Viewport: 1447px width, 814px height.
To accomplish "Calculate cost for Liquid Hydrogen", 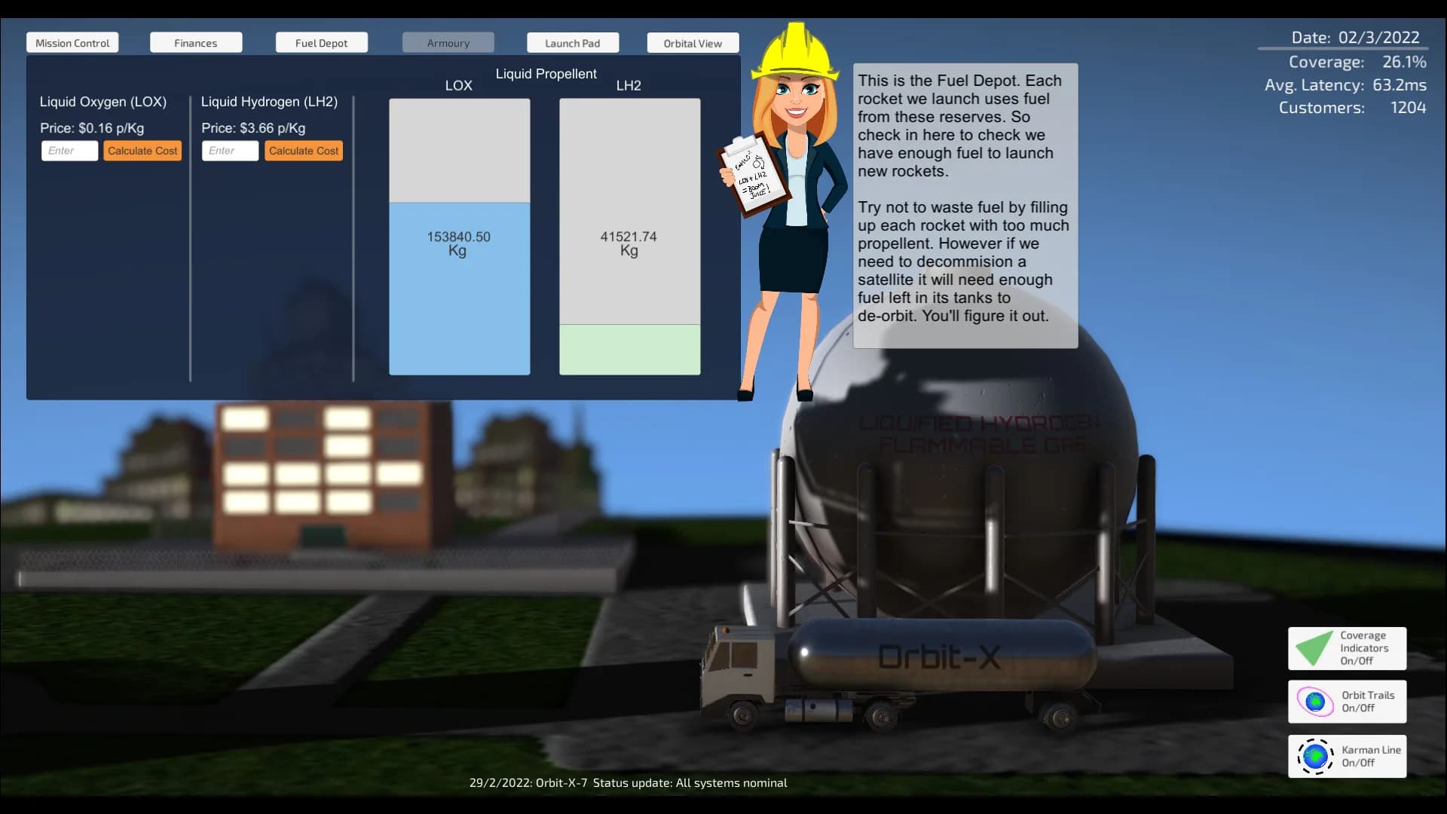I will (x=304, y=151).
